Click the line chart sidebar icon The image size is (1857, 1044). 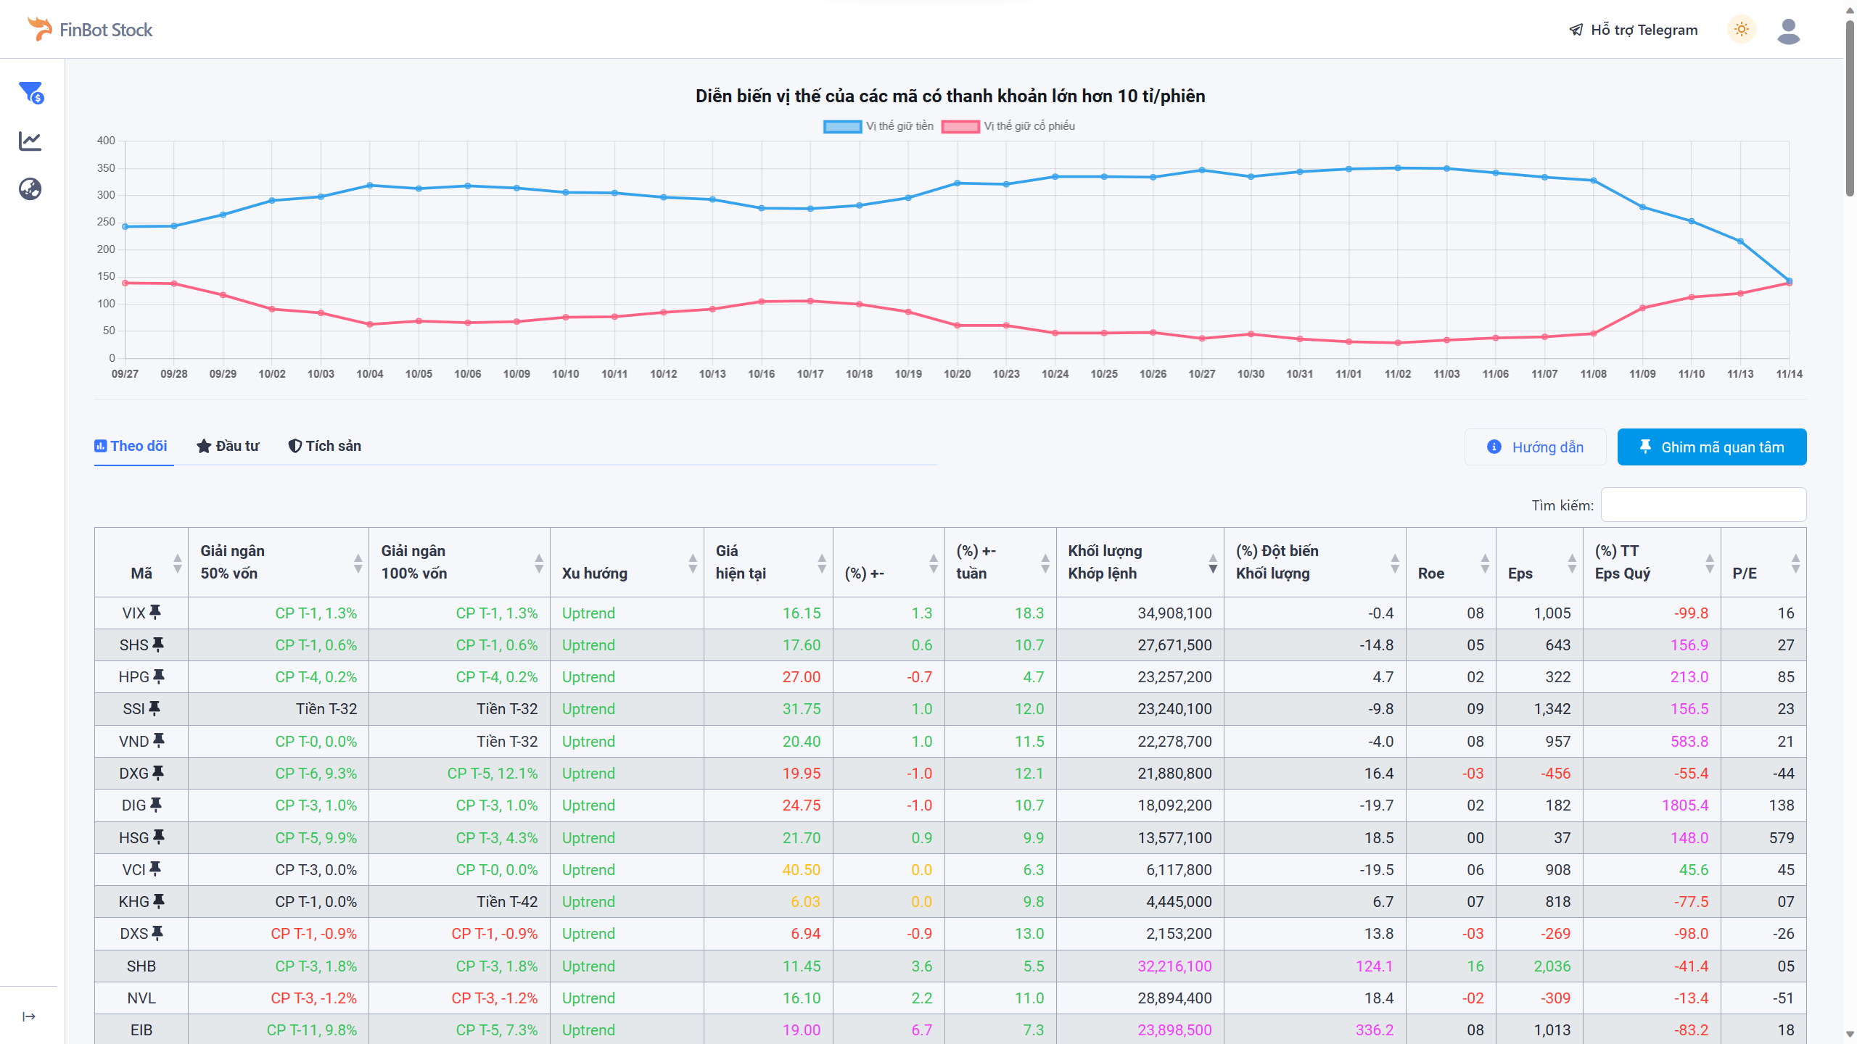coord(30,141)
